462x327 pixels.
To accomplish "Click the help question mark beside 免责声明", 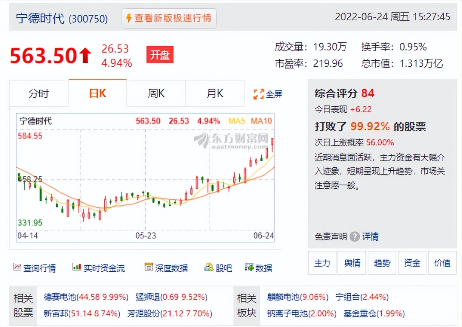I will tap(354, 237).
